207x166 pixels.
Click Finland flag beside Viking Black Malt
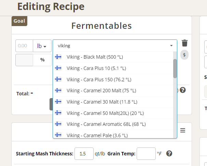pyautogui.click(x=58, y=57)
